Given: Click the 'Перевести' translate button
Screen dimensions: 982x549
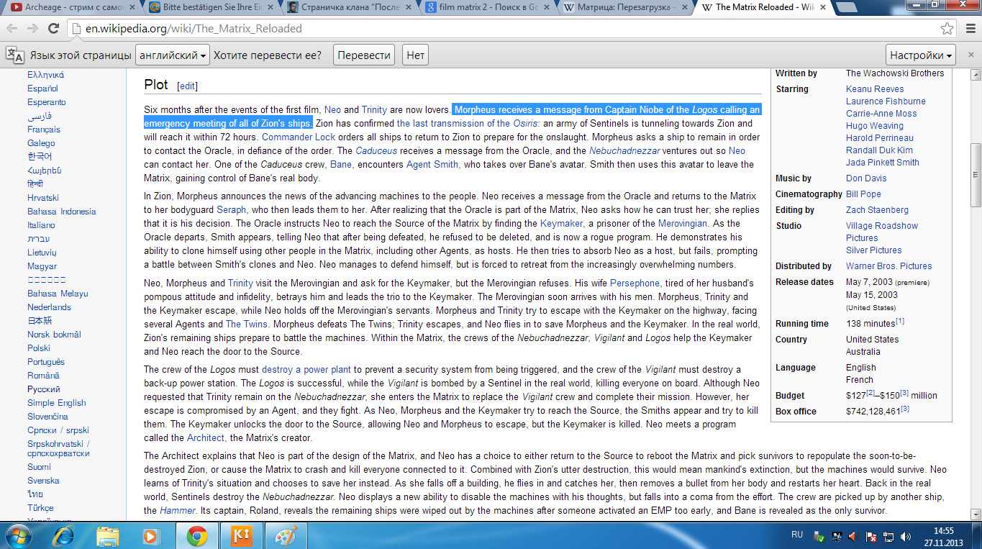Looking at the screenshot, I should tap(364, 55).
